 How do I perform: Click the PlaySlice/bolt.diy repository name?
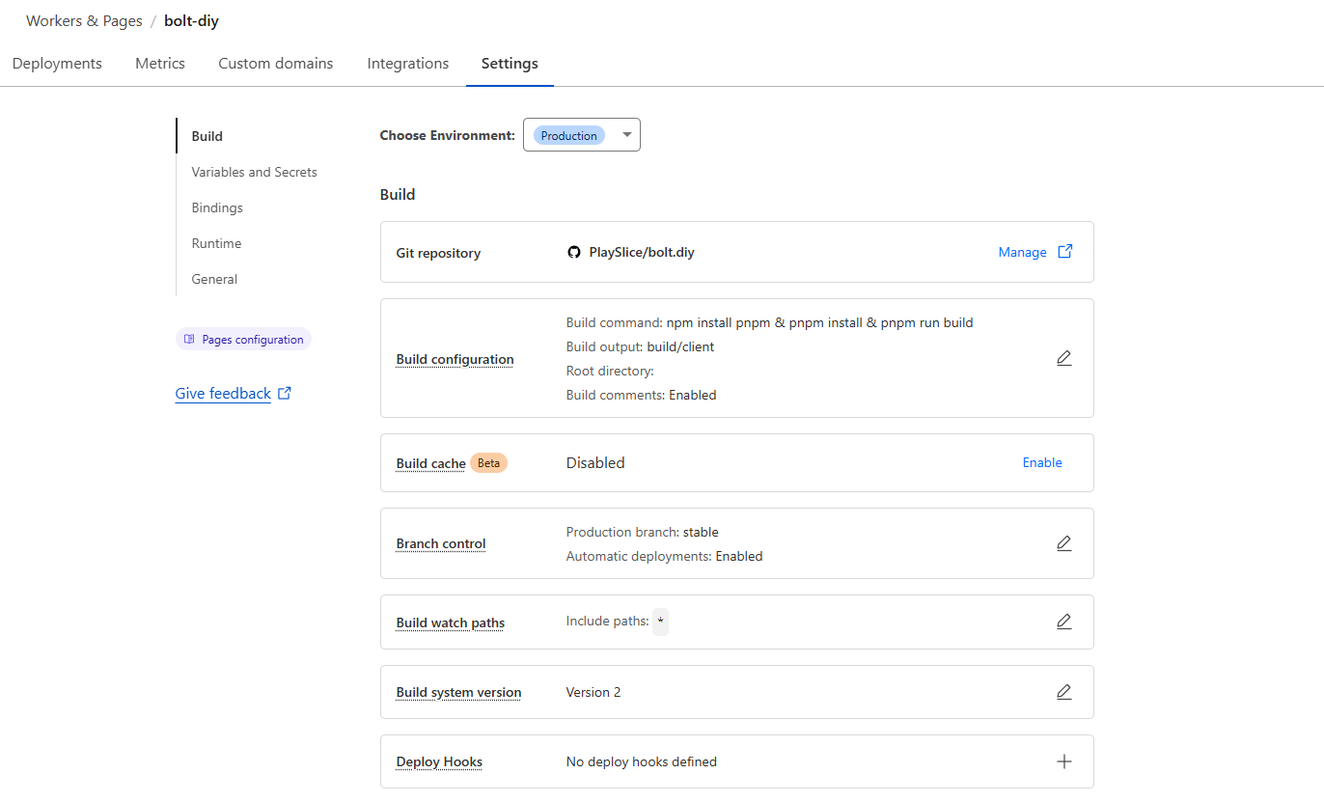tap(642, 252)
